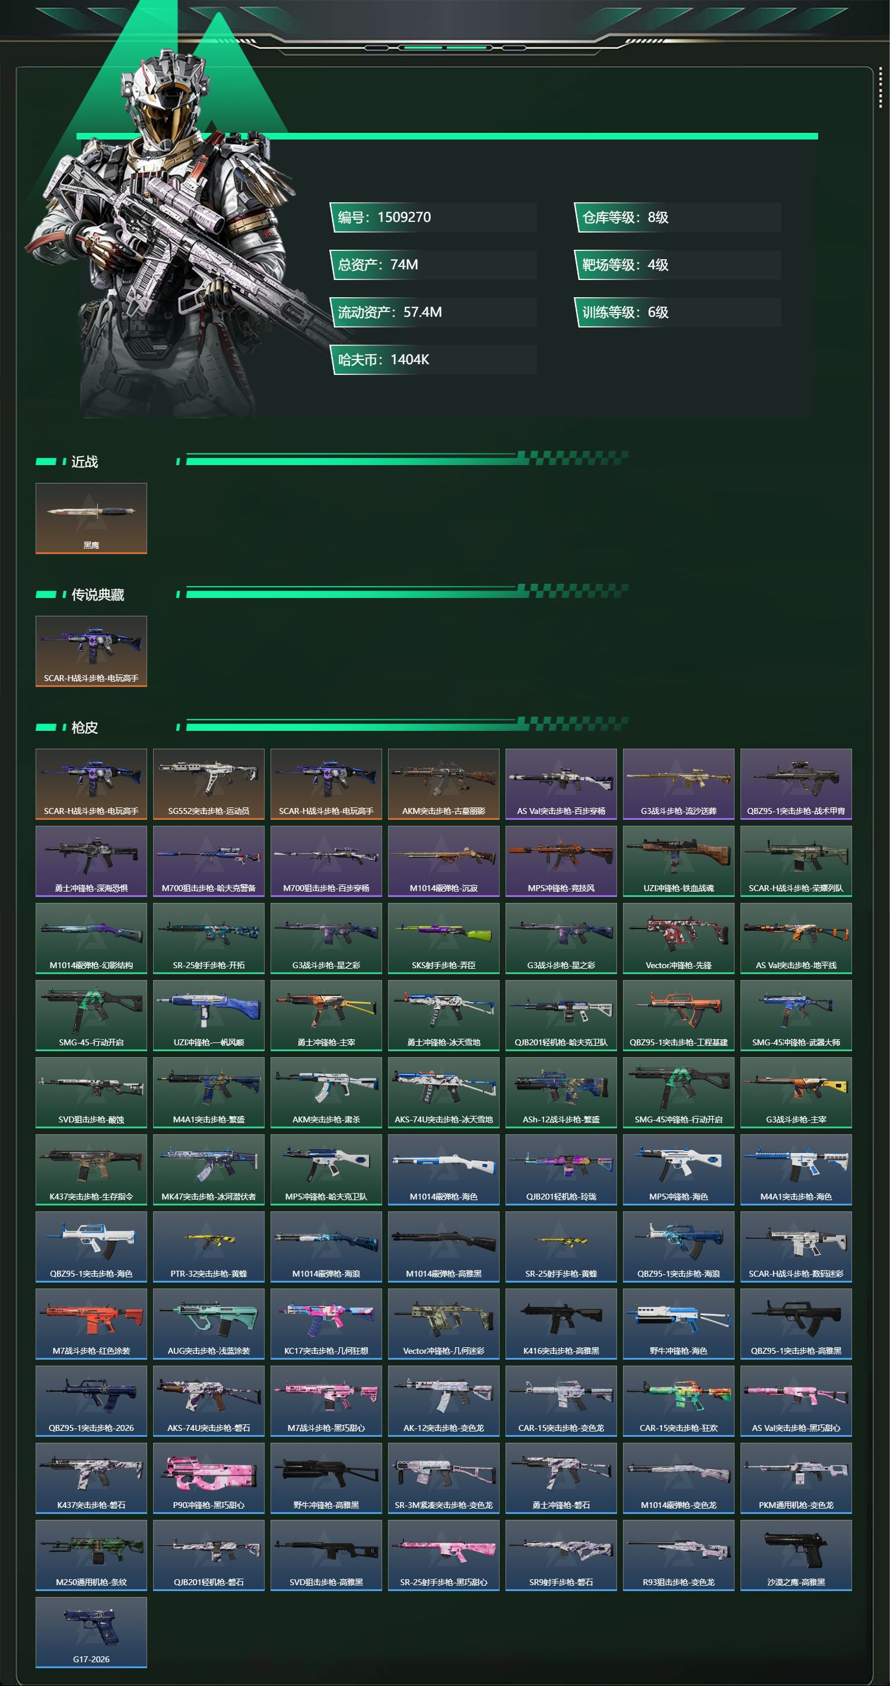This screenshot has width=890, height=1686.
Task: Click the P90冲锋枪-黑巧甜心 skin
Action: coord(209,1478)
